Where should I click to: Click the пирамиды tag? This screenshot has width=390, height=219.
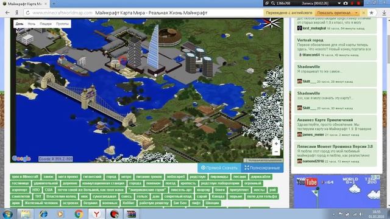click(219, 176)
